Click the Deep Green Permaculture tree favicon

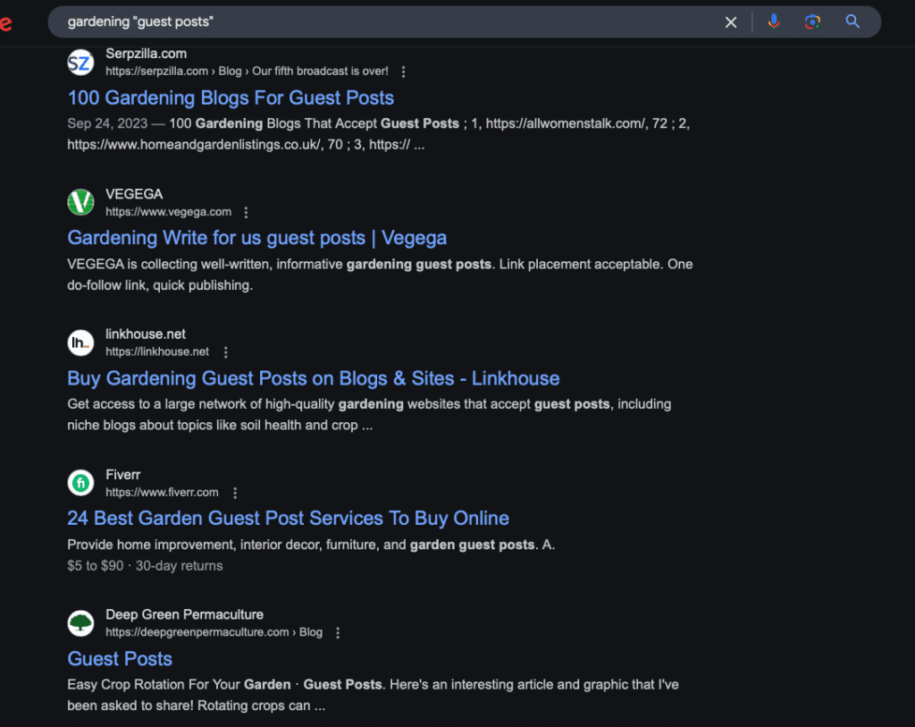coord(80,623)
